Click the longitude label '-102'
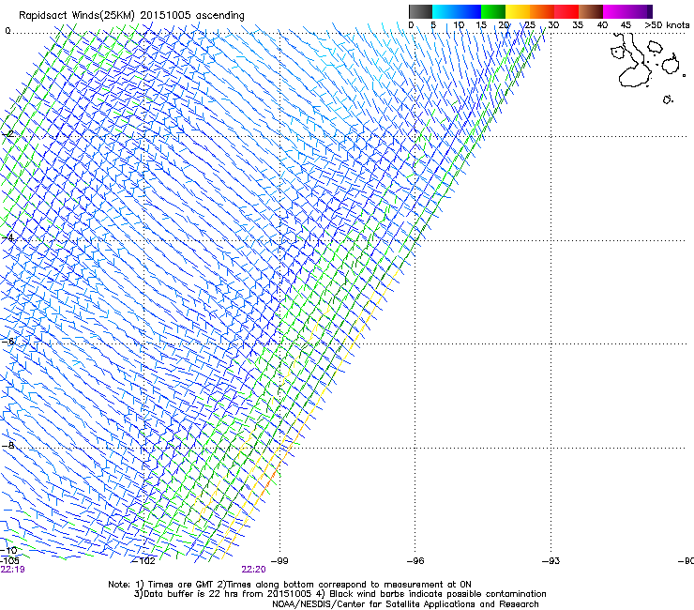Image resolution: width=694 pixels, height=610 pixels. (x=143, y=561)
